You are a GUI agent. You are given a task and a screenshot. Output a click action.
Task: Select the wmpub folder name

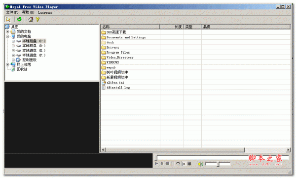click(x=111, y=67)
